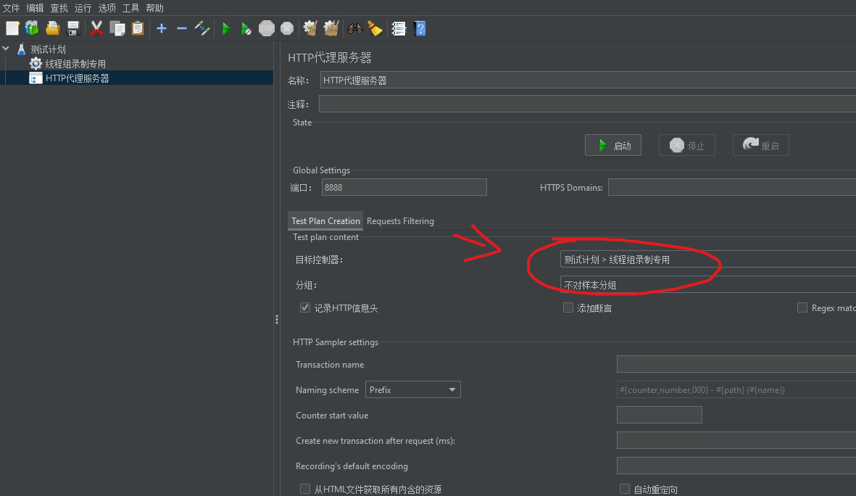Open help with question mark icon

pos(420,28)
